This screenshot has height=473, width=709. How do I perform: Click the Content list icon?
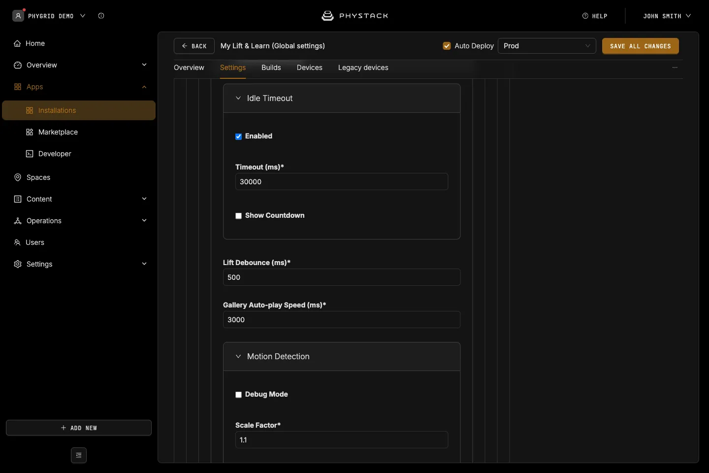coord(18,199)
